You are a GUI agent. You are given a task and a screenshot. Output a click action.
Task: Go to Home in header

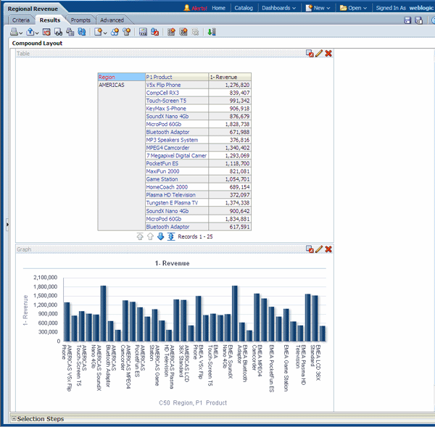219,8
